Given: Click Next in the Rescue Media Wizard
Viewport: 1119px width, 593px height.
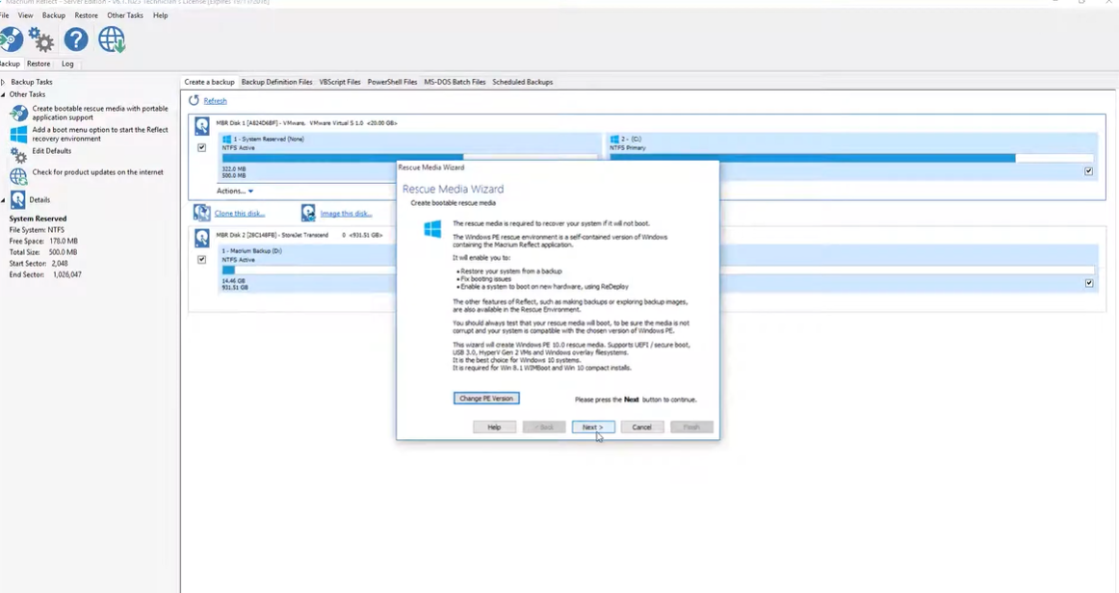Looking at the screenshot, I should tap(592, 426).
